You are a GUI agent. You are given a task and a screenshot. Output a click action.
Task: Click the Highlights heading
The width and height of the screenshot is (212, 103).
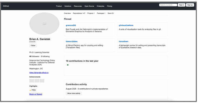click(x=33, y=86)
